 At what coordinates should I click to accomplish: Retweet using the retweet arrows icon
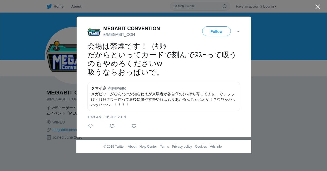pos(112,126)
